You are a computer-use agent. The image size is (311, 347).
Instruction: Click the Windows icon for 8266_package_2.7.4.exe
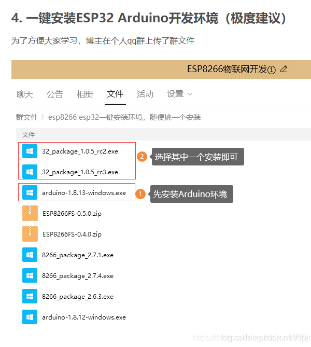click(30, 275)
